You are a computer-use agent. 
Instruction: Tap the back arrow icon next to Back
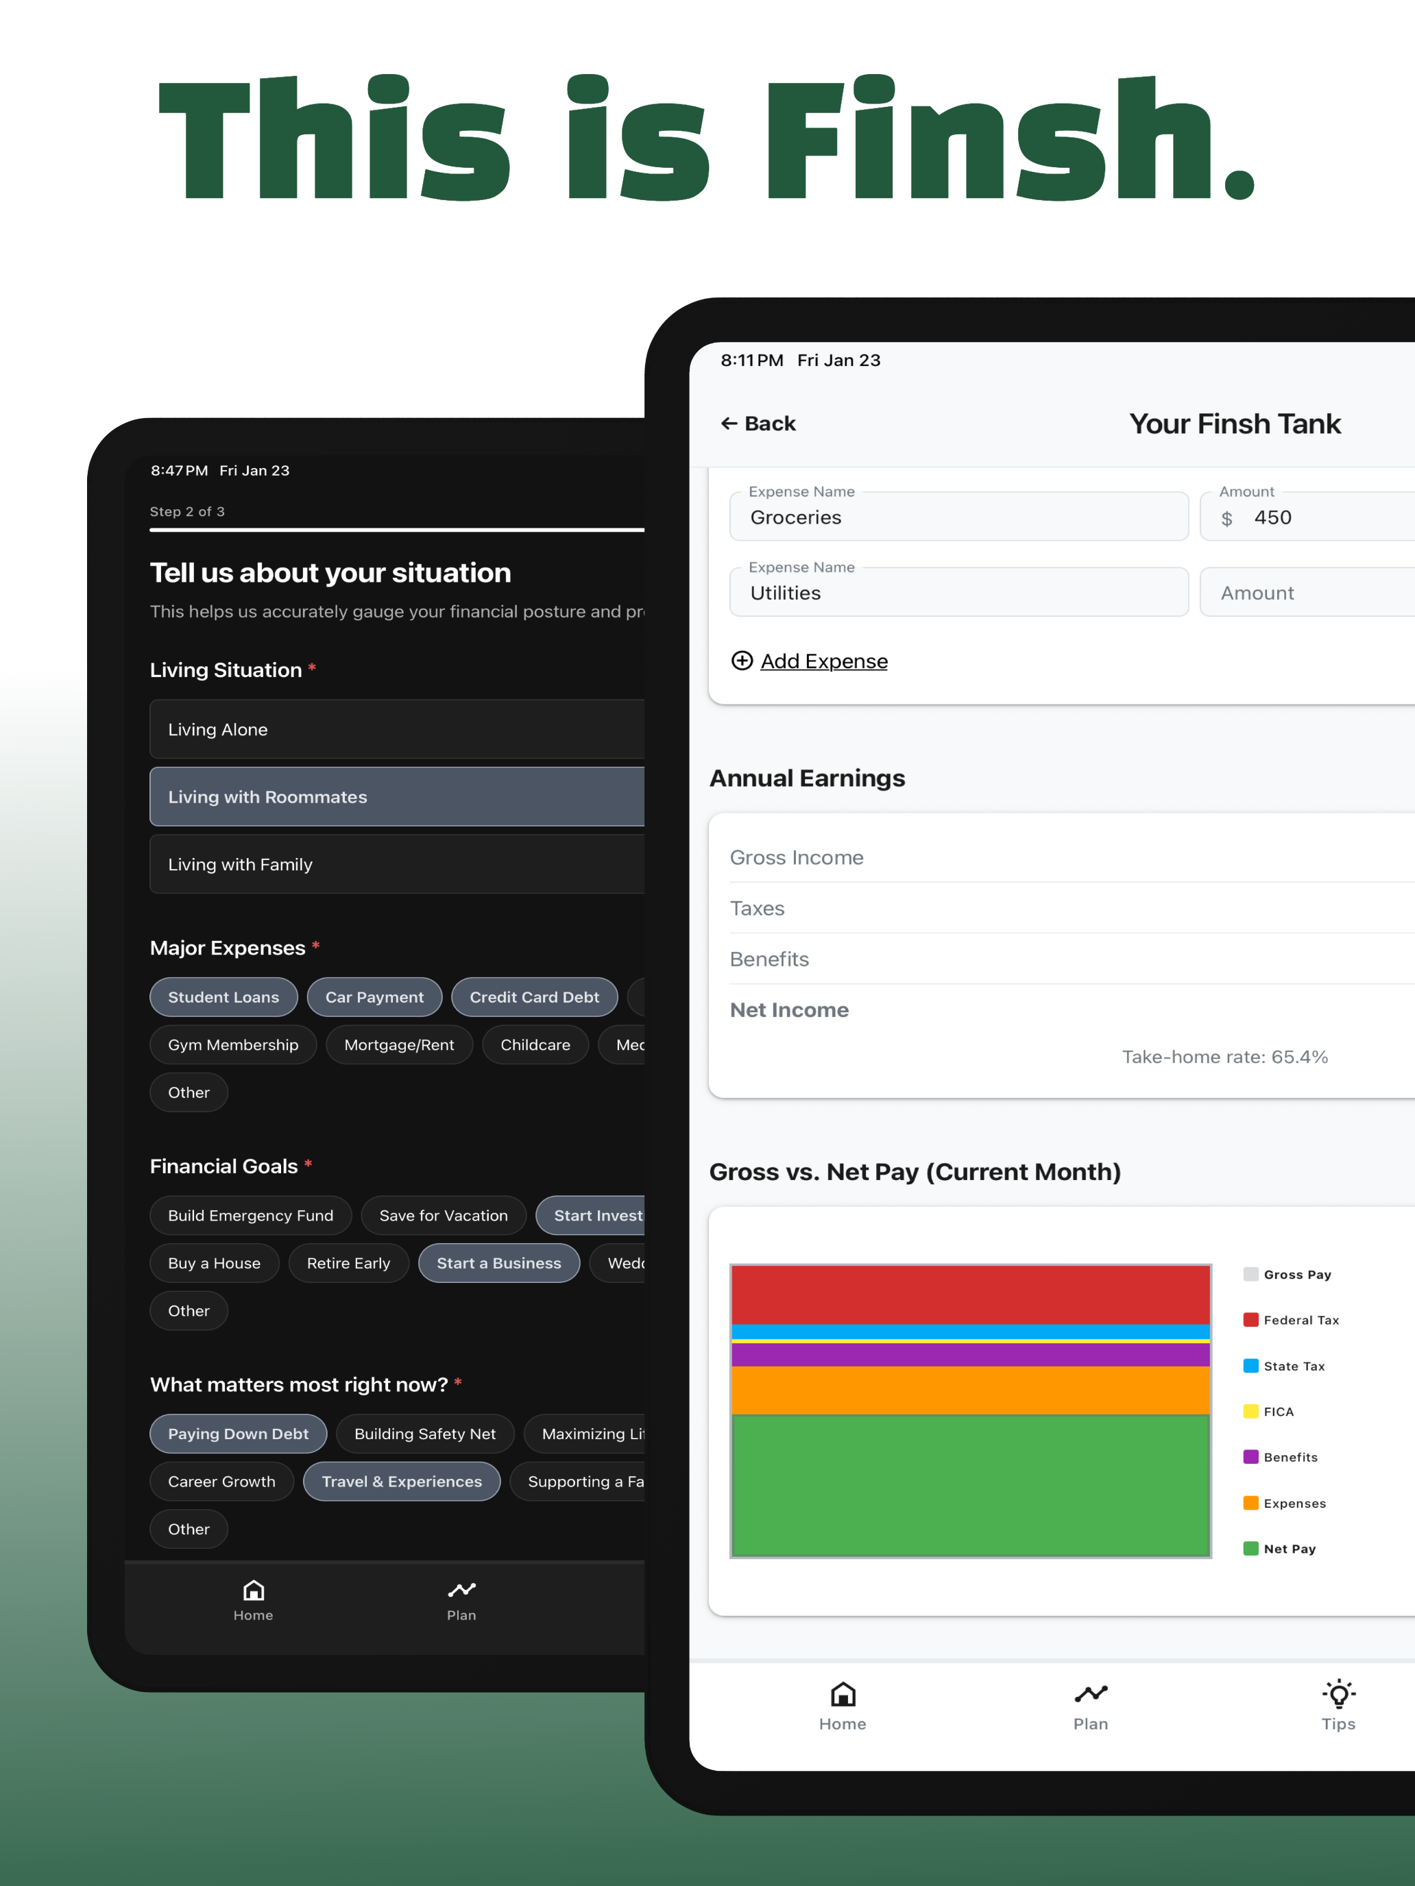pos(728,424)
